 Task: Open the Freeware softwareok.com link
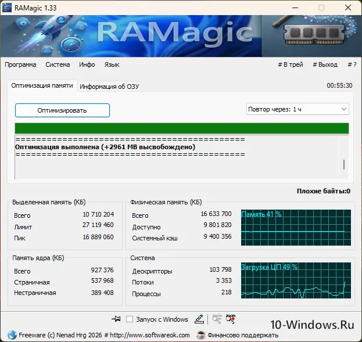pyautogui.click(x=104, y=335)
